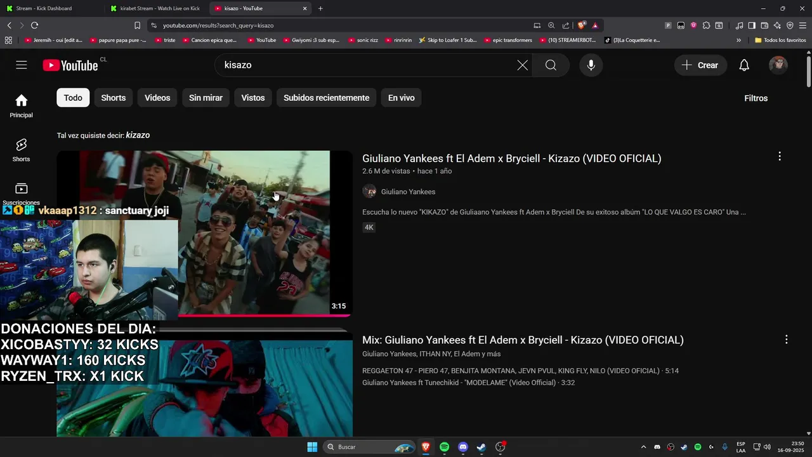This screenshot has width=812, height=457.
Task: Open Steam from the taskbar
Action: [x=481, y=447]
